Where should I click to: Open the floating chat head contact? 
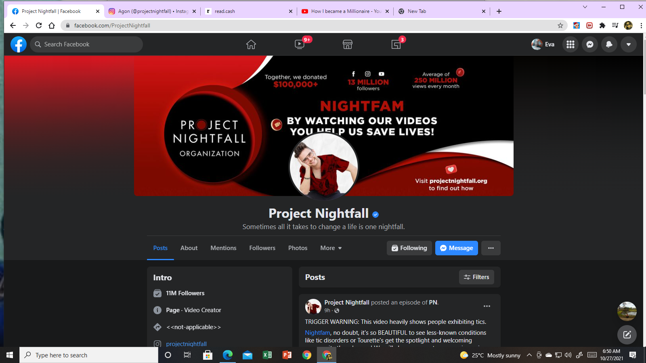click(627, 311)
